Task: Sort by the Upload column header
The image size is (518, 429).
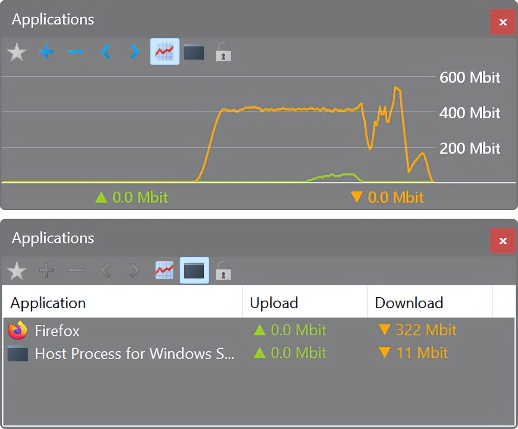Action: [274, 303]
